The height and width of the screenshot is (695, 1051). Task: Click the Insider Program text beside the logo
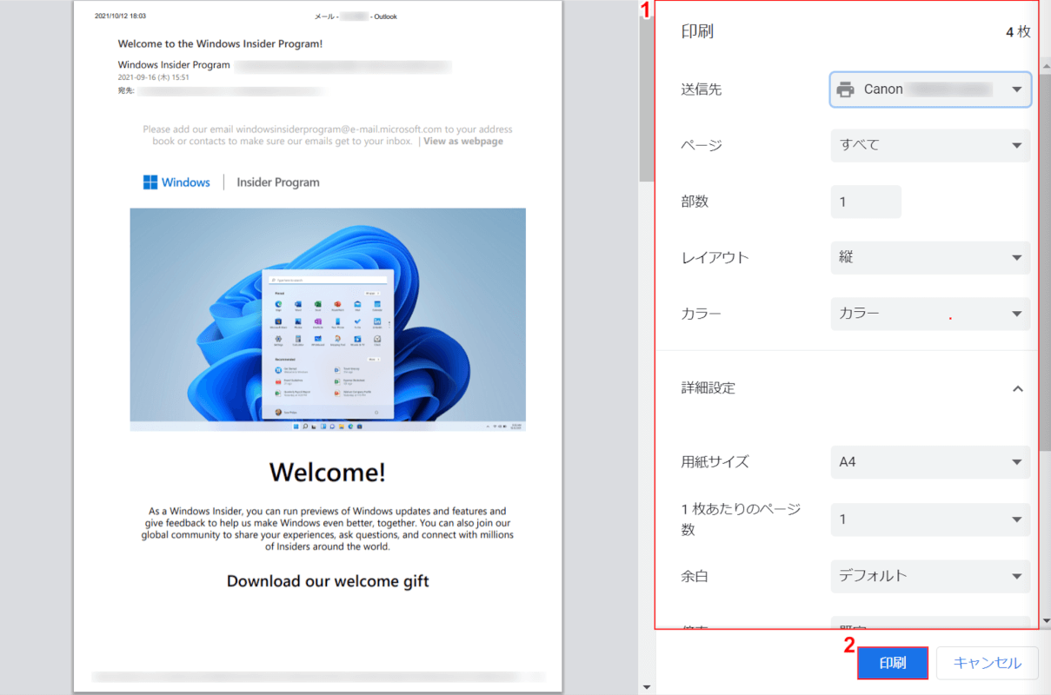click(278, 182)
